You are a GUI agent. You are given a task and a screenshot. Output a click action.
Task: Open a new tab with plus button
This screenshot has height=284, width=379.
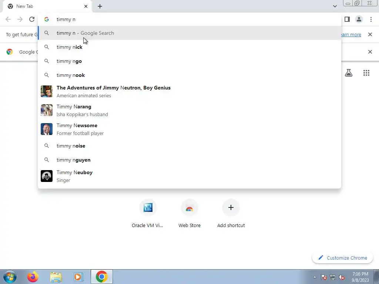click(100, 6)
